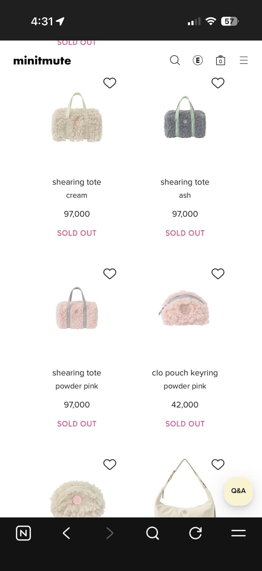Like the clo pouch keyring heart
This screenshot has width=262, height=571.
(218, 274)
